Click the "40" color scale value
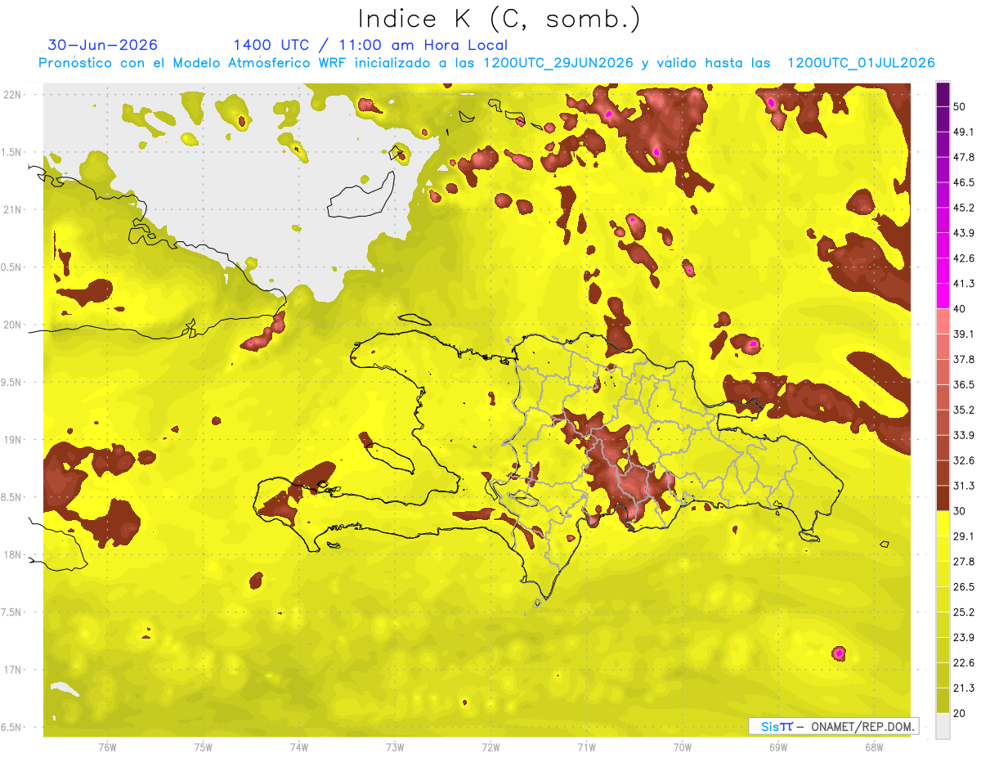The image size is (981, 758). coord(960,308)
